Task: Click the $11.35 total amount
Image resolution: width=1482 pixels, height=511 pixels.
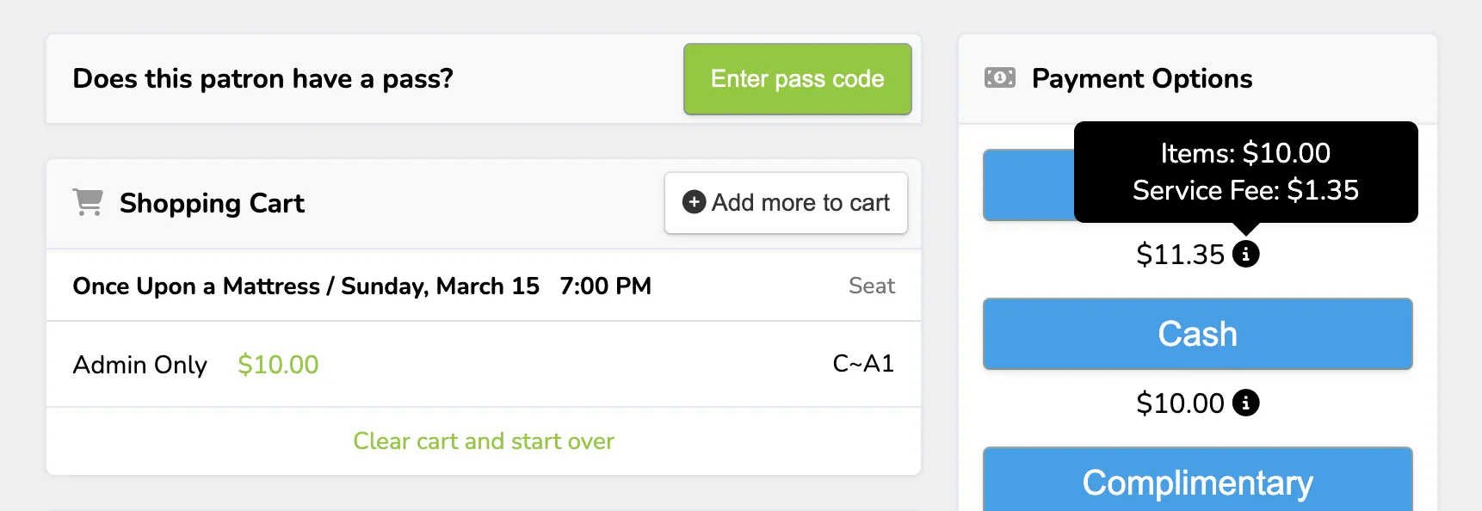Action: click(1180, 255)
